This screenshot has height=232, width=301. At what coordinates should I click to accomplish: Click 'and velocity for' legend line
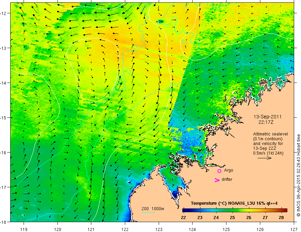tap(268, 144)
